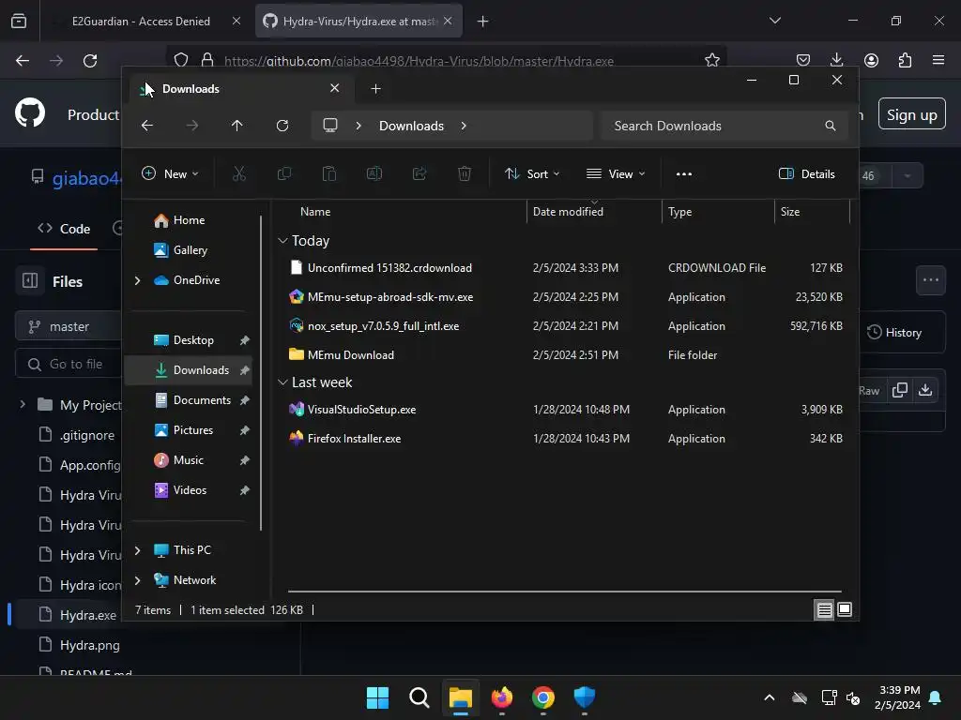Select the Hydra-Virus GitHub browser tab
This screenshot has height=720, width=961.
358,21
